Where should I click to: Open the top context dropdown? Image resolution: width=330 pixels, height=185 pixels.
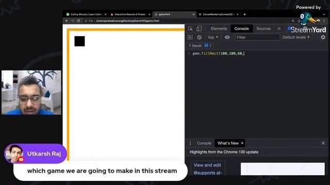click(213, 38)
